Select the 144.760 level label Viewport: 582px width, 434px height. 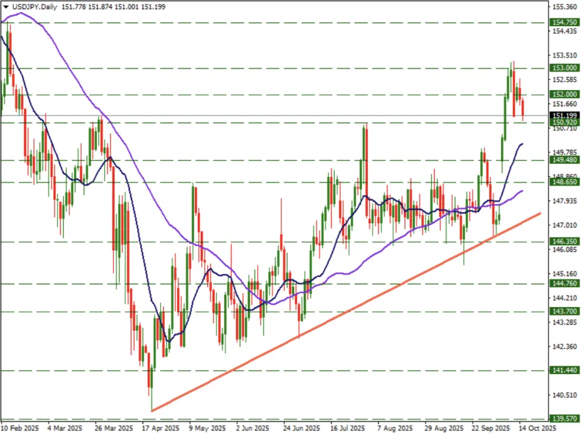tap(564, 283)
